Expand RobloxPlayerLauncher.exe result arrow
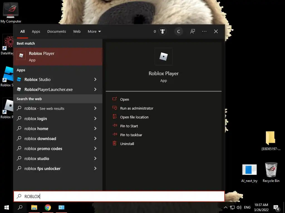This screenshot has width=285, height=213. pos(95,89)
